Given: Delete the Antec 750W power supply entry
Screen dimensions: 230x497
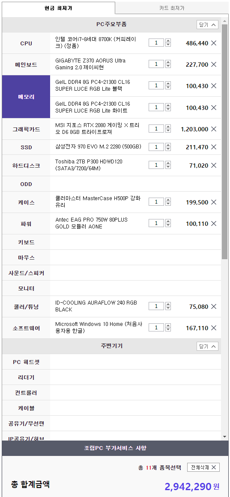Looking at the screenshot, I should (x=214, y=223).
